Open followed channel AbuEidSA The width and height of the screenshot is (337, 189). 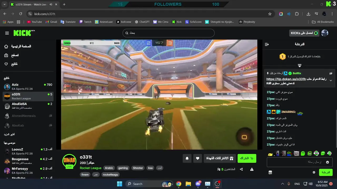pyautogui.click(x=28, y=106)
